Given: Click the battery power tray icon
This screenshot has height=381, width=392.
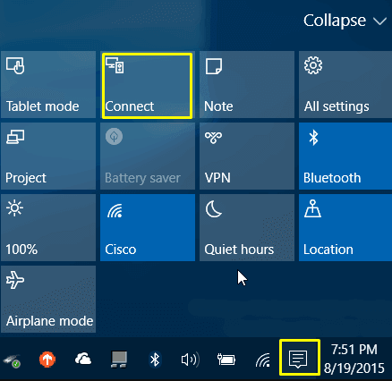Looking at the screenshot, I should [226, 360].
